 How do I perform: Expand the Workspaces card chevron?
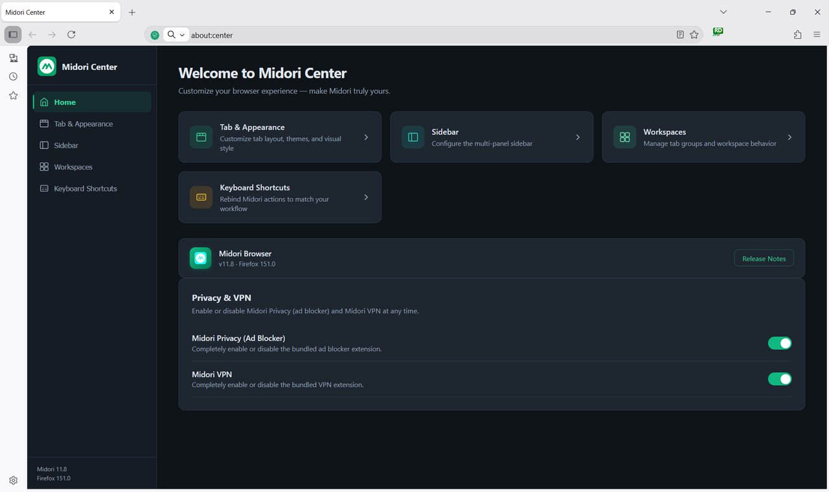[789, 137]
